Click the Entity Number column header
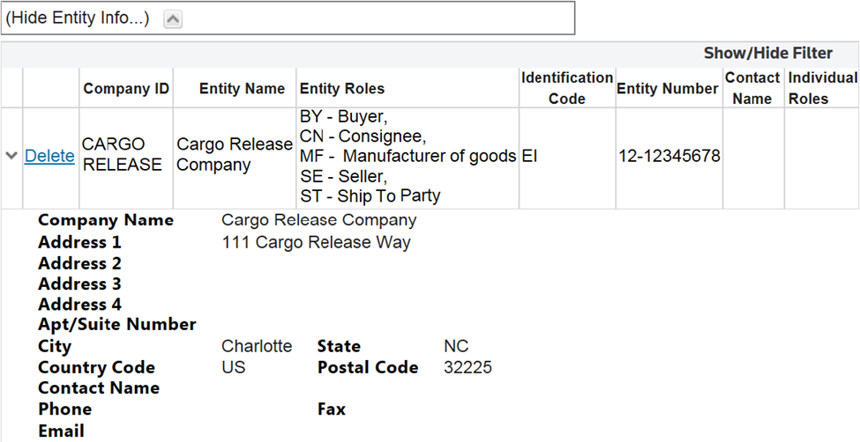Viewport: 860px width, 442px height. coord(668,88)
